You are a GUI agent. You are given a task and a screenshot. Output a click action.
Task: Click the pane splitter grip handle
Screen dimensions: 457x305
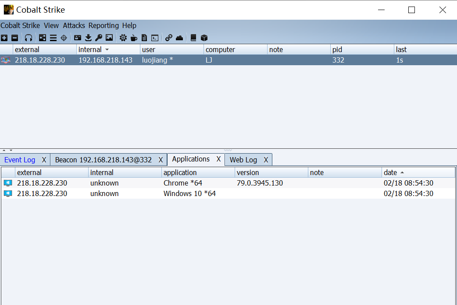[228, 151]
